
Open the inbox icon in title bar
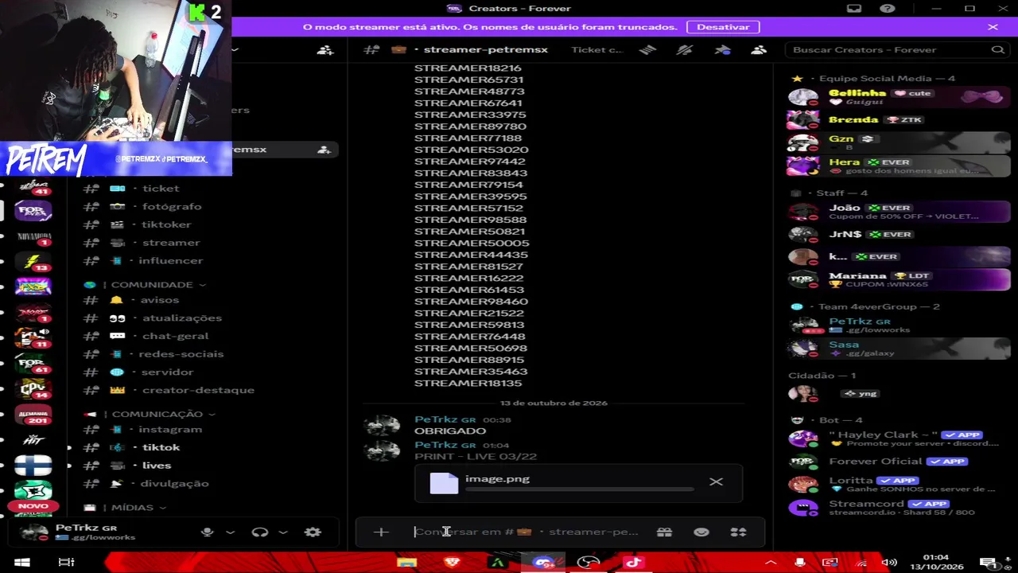tap(853, 9)
